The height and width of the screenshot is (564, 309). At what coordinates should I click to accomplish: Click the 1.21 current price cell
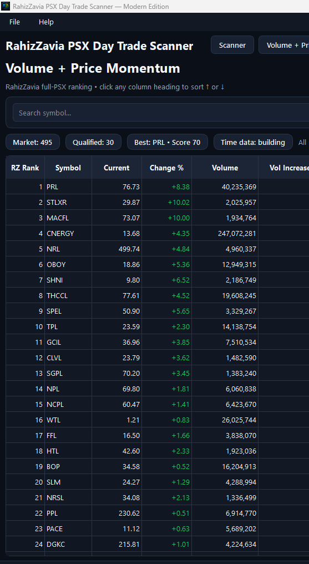(116, 420)
